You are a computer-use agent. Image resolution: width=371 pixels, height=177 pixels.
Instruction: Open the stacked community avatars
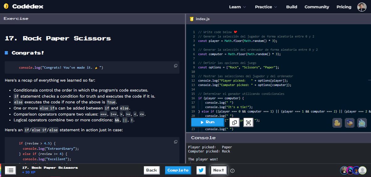point(353,170)
